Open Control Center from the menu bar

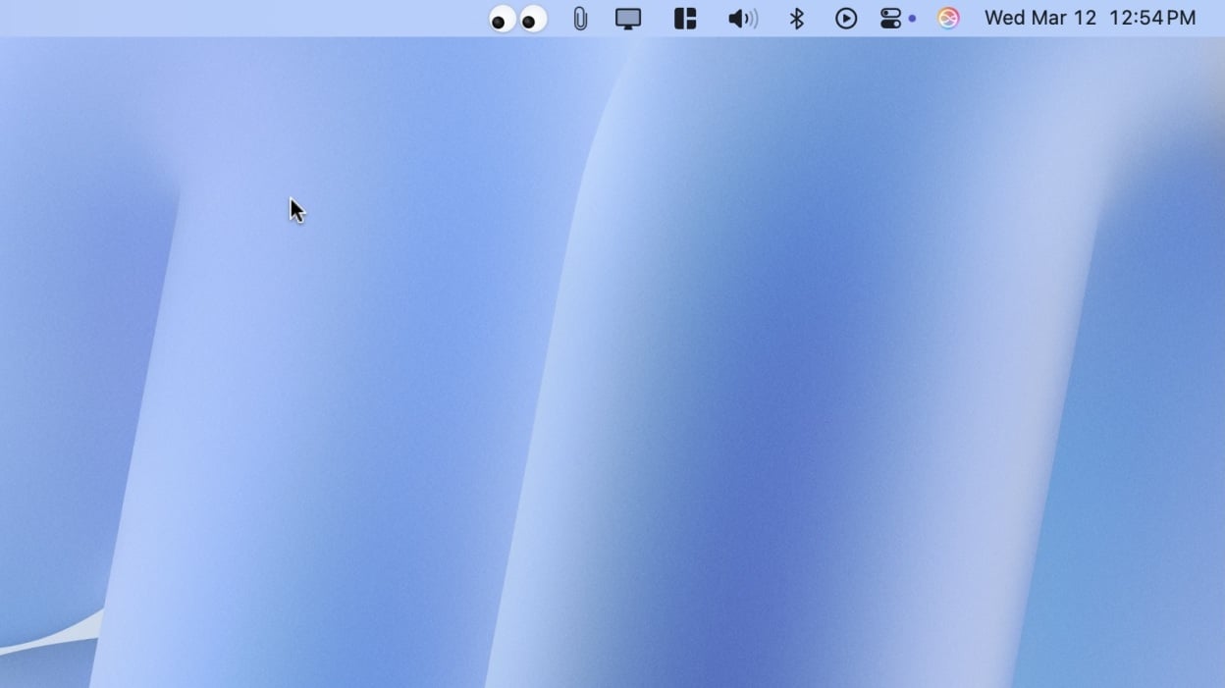pyautogui.click(x=889, y=18)
